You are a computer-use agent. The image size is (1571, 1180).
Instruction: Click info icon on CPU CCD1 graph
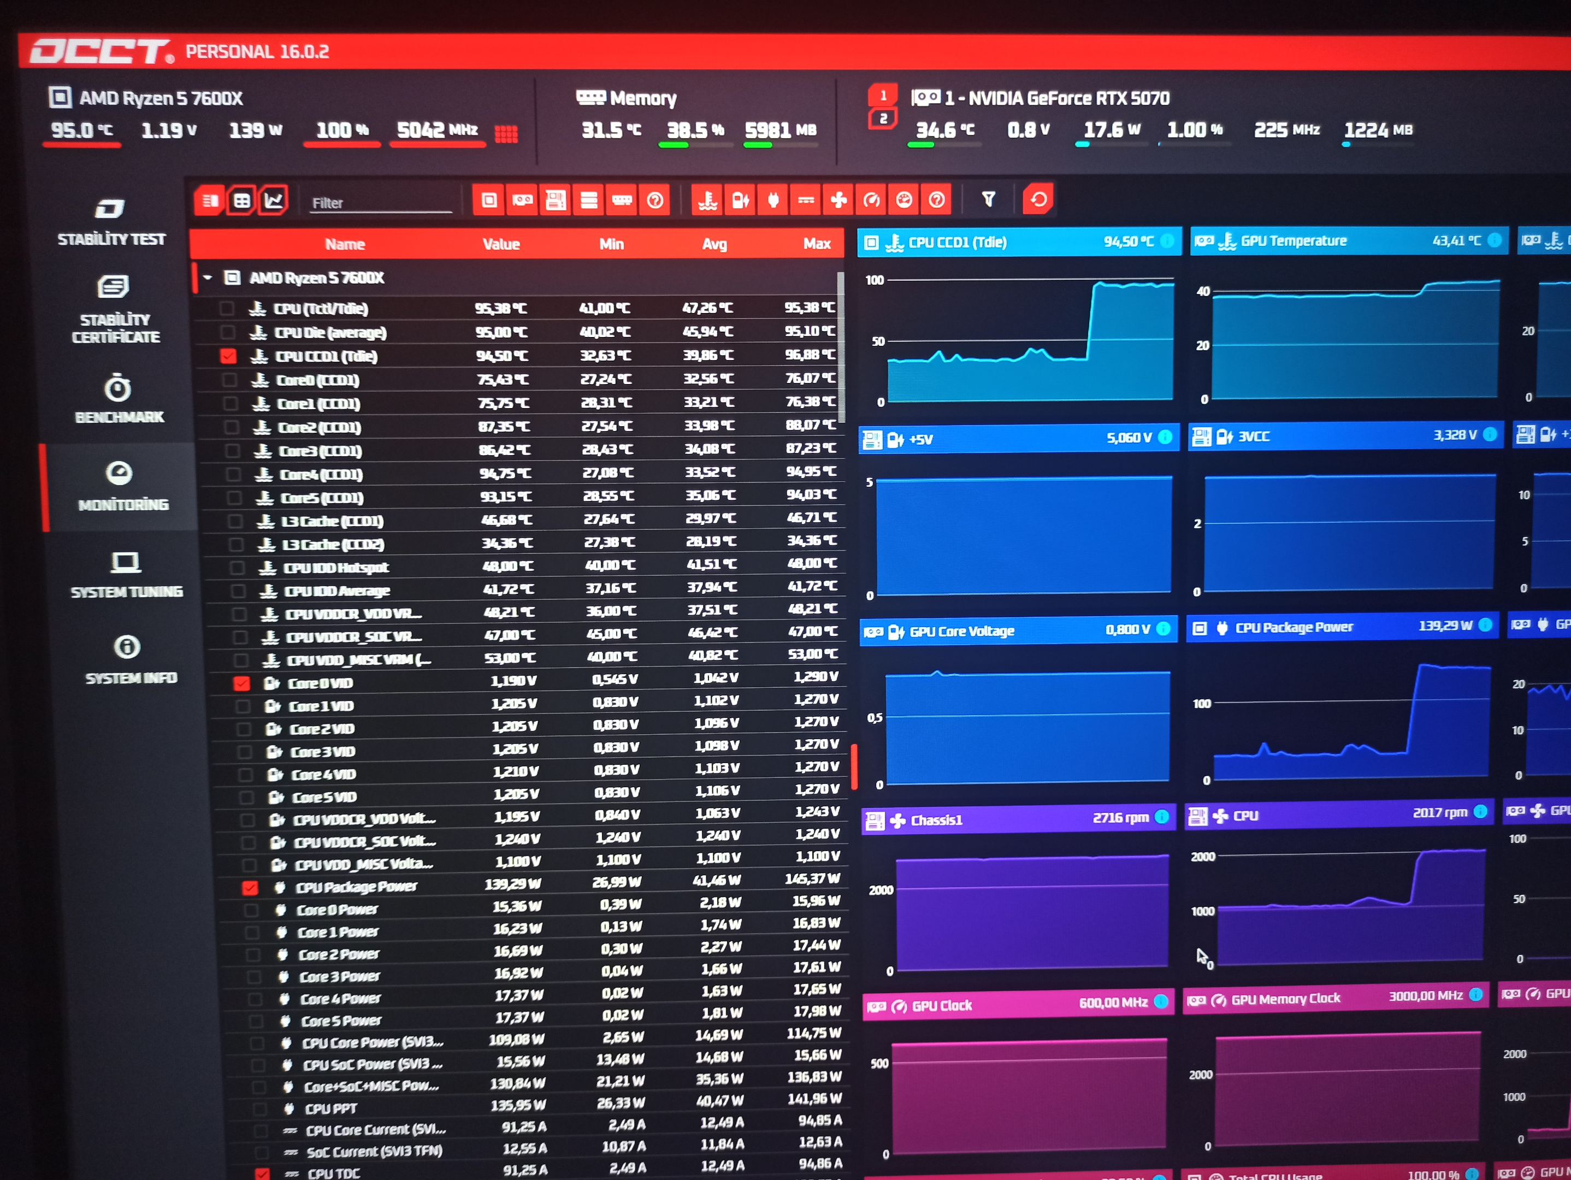(x=1167, y=241)
